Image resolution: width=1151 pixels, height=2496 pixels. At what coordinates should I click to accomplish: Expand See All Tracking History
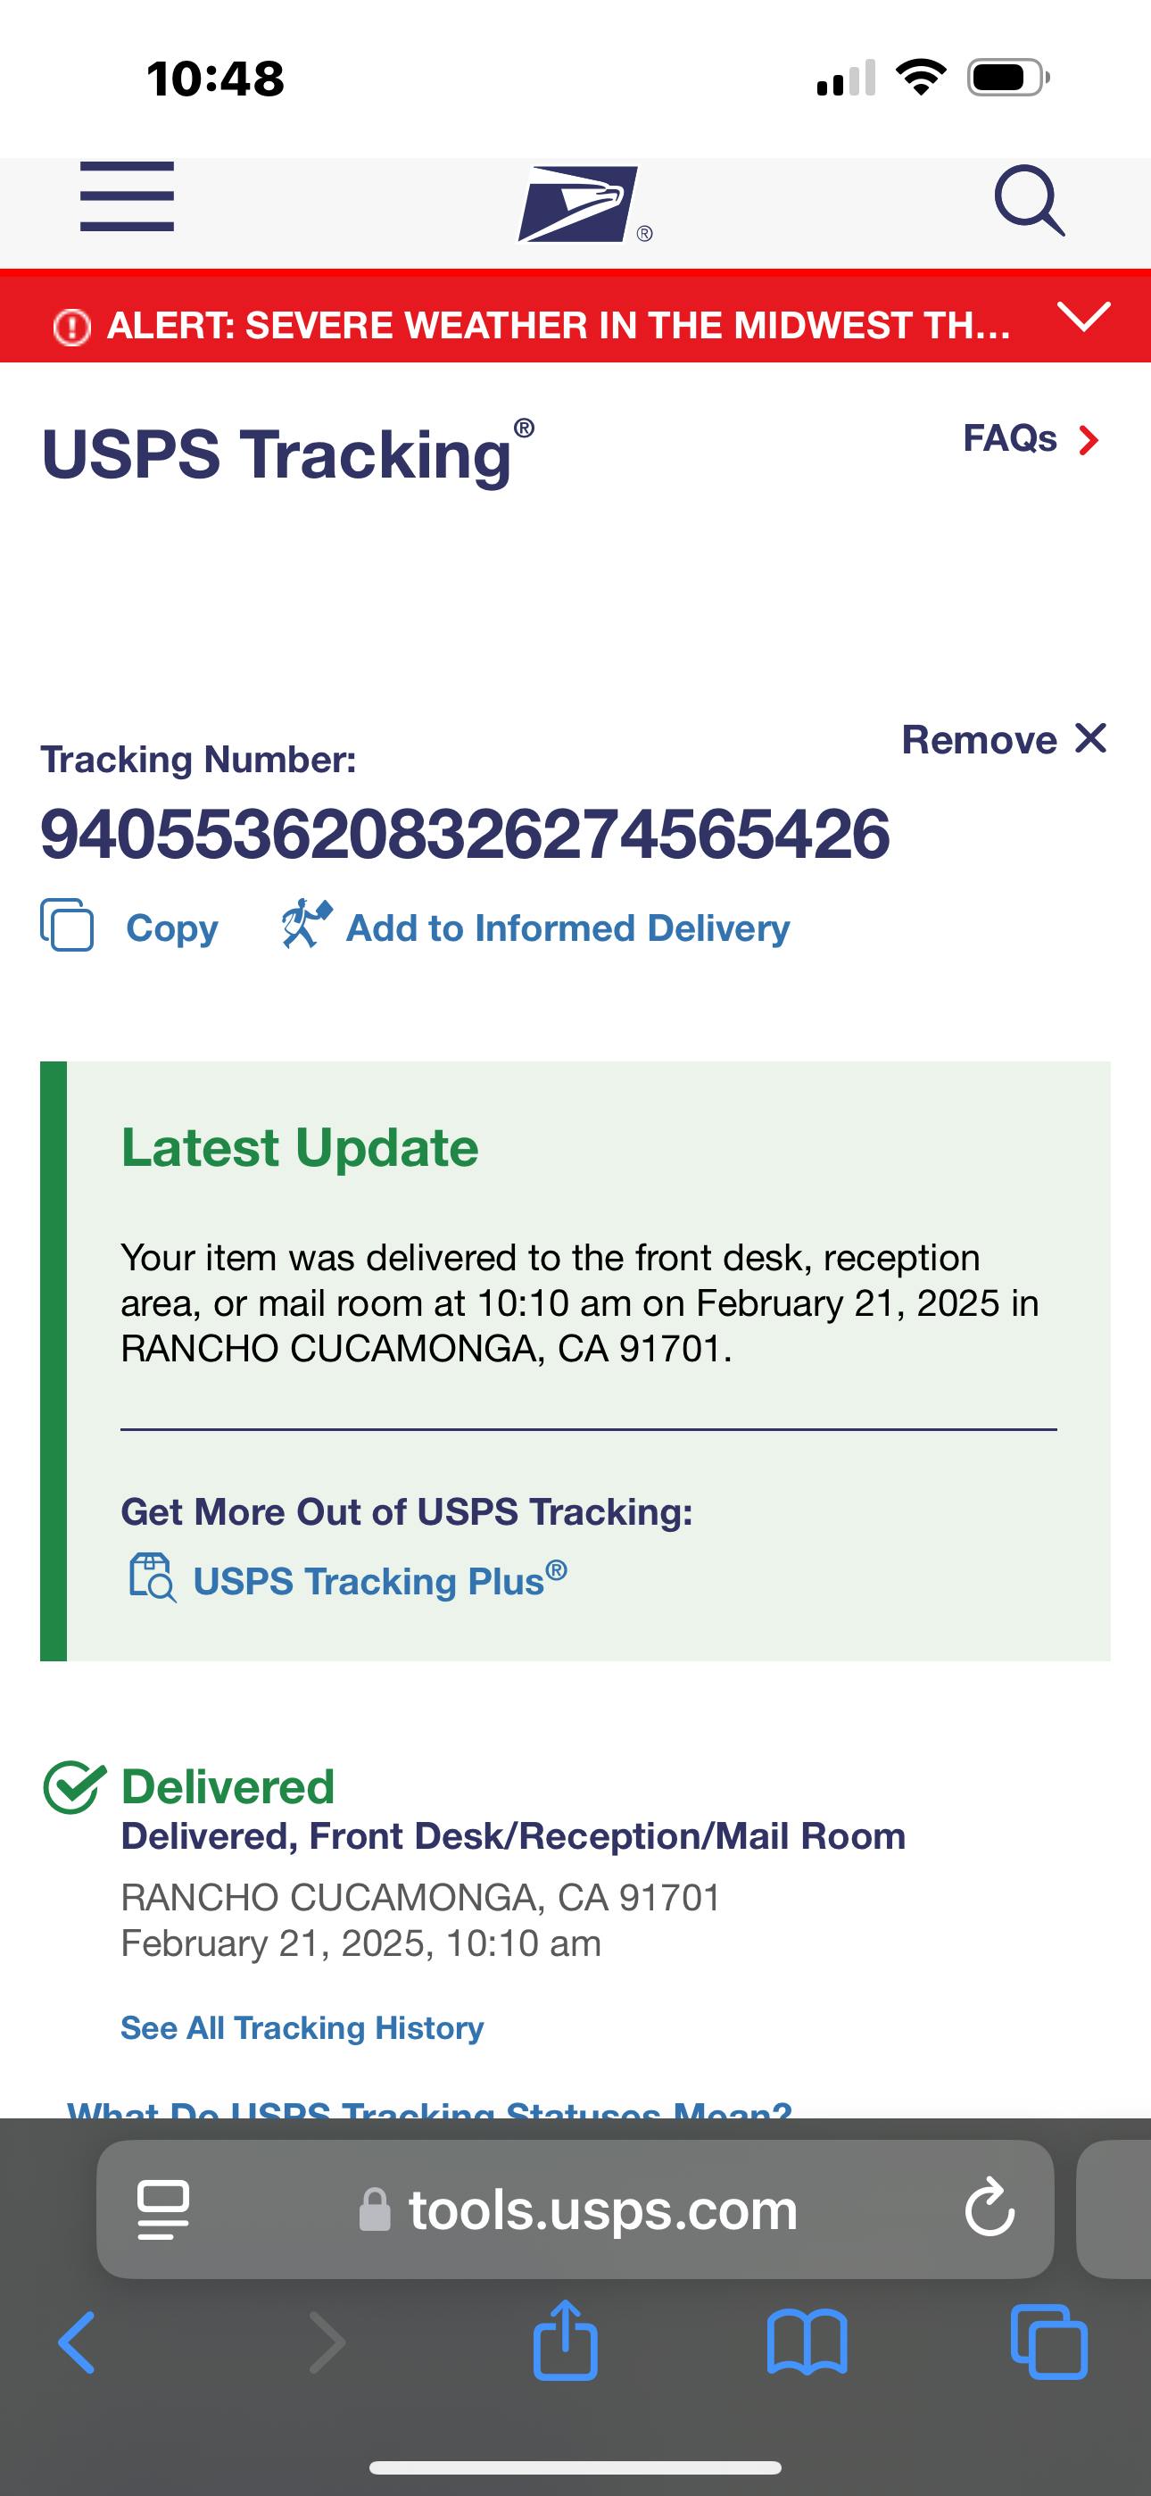coord(302,2027)
